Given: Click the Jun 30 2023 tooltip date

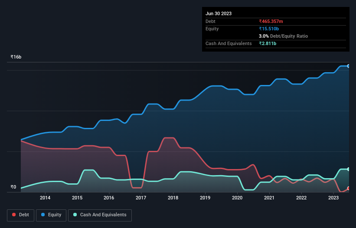Looking at the screenshot, I should point(219,13).
